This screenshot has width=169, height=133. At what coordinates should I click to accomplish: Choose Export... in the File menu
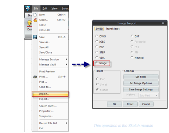50,99
